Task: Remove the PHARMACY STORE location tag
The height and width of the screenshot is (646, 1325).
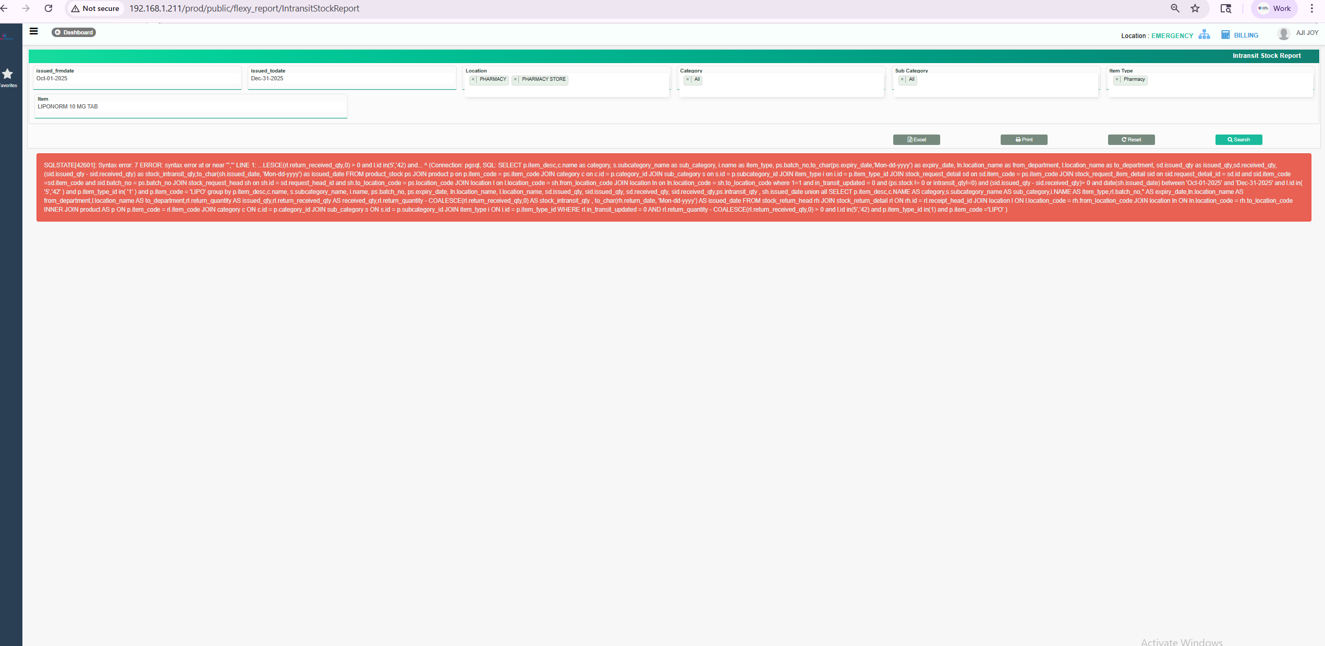Action: 515,79
